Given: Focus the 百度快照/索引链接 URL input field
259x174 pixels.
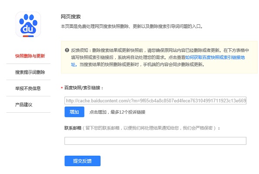Looking at the screenshot, I should click(155, 100).
